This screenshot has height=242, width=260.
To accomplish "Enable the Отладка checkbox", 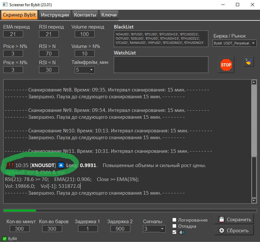I will point(174,226).
